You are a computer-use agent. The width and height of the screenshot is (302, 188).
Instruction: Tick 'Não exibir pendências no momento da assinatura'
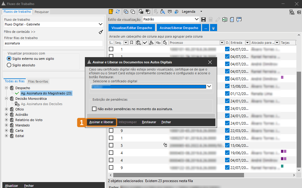[x=94, y=109]
